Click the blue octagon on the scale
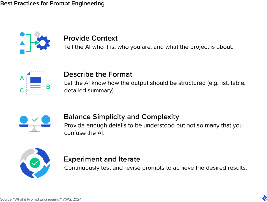 coord(46,119)
